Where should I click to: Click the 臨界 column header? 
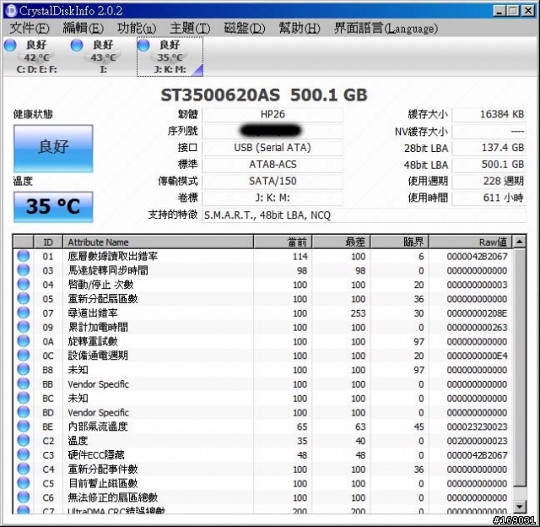(399, 242)
